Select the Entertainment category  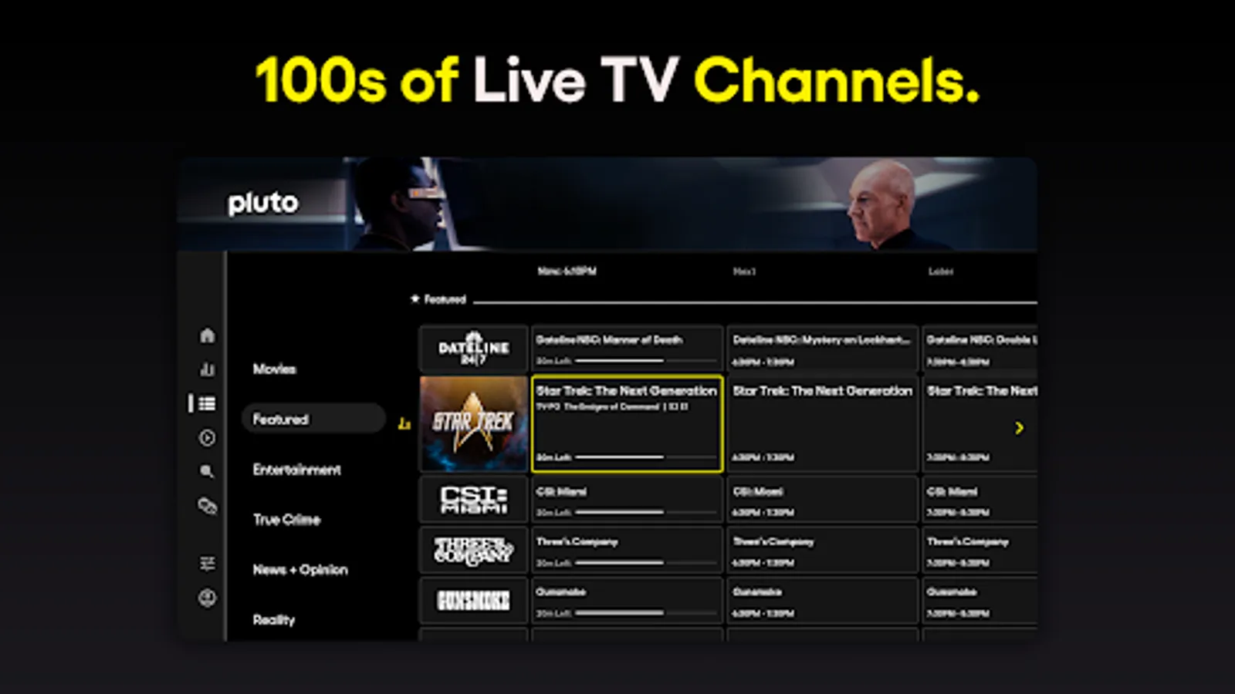[297, 470]
